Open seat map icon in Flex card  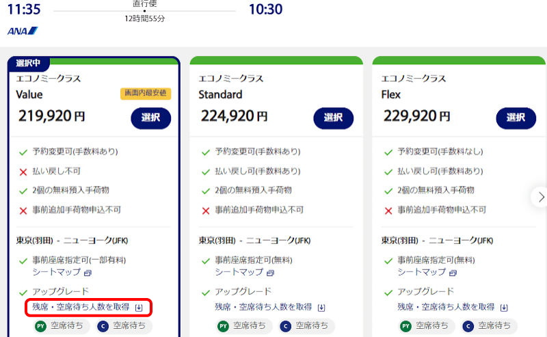pyautogui.click(x=453, y=273)
